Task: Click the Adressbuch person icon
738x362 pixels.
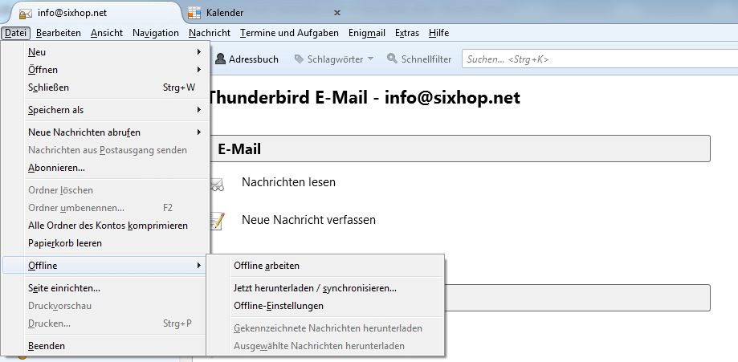Action: (x=220, y=59)
